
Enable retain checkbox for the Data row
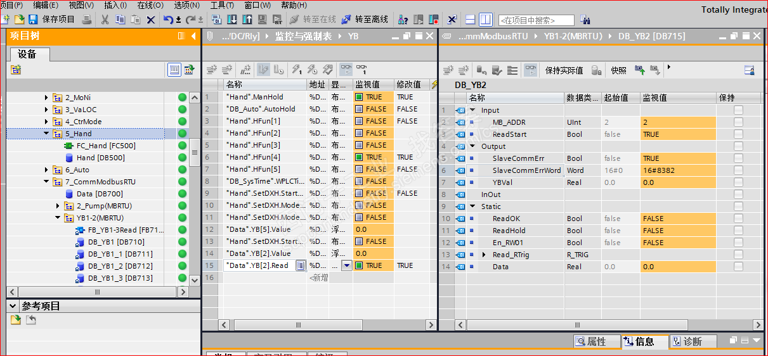(738, 267)
